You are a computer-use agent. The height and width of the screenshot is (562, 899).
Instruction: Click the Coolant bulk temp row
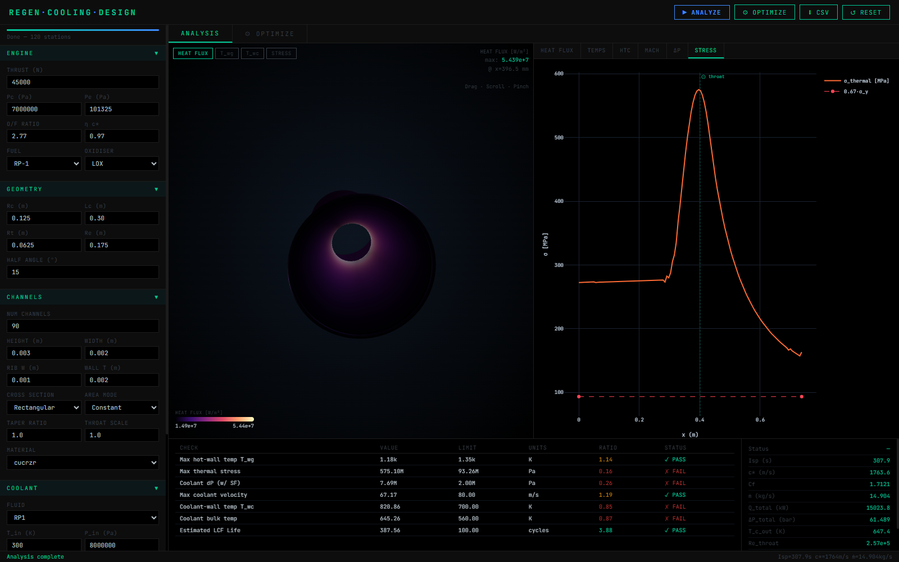point(455,519)
